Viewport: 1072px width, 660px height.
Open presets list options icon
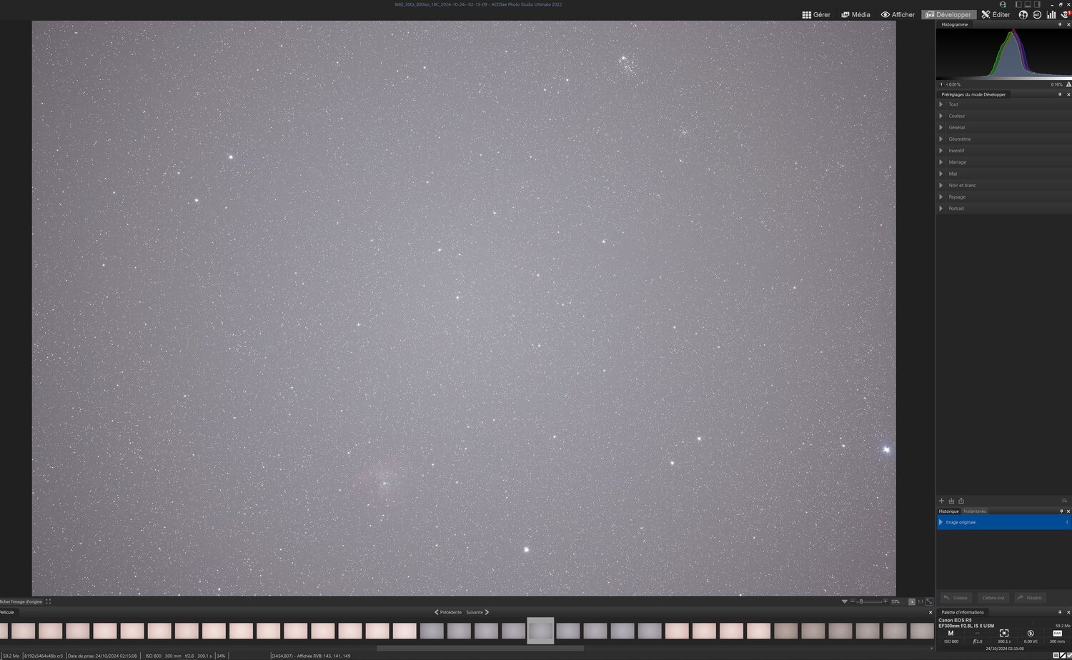point(1064,501)
